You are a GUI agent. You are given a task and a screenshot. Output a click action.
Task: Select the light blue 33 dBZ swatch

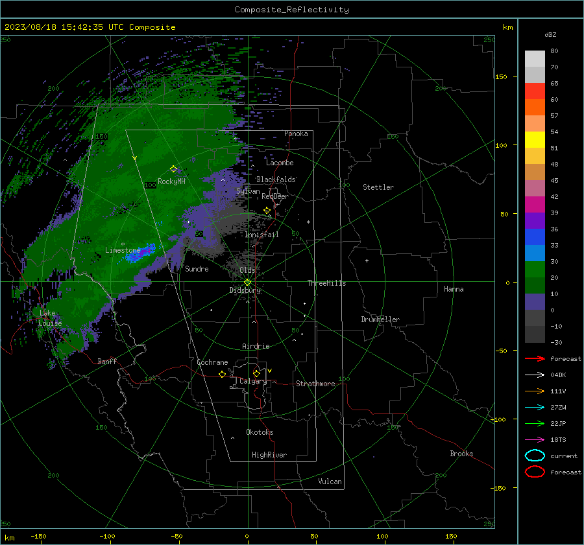(535, 253)
